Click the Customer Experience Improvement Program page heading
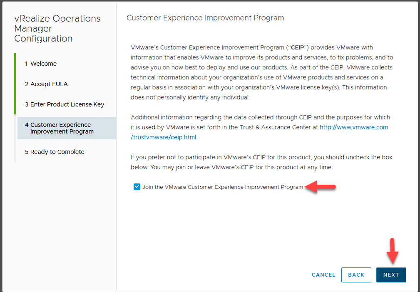The width and height of the screenshot is (420, 292). (x=205, y=18)
